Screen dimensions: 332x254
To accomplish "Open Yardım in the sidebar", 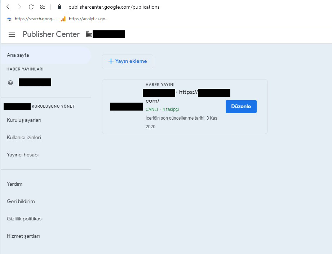I will pos(15,184).
